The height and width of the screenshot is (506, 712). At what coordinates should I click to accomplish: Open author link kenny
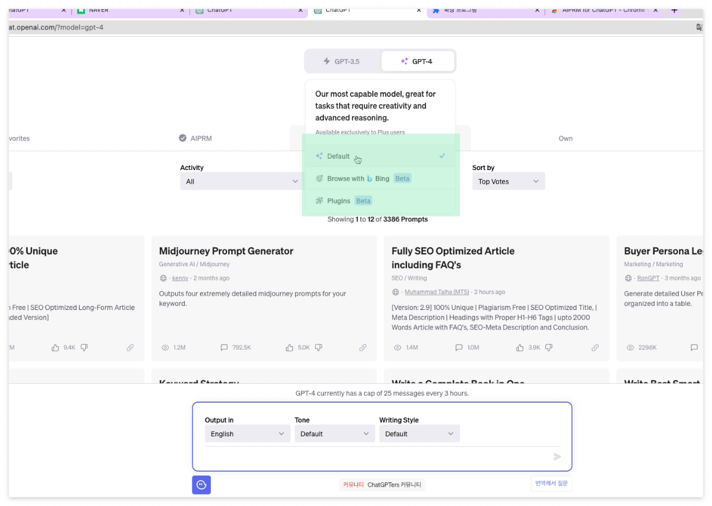click(x=180, y=278)
